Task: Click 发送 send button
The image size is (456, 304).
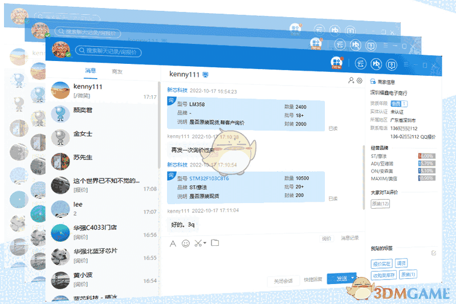Action: [x=341, y=278]
